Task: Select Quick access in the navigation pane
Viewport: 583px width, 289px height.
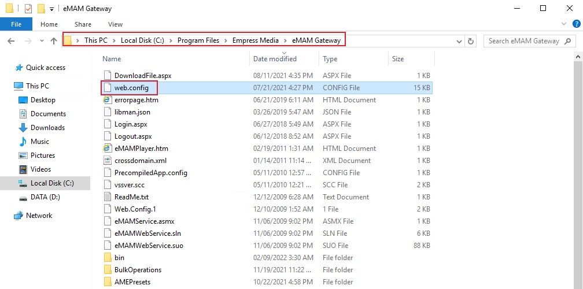Action: tap(45, 68)
